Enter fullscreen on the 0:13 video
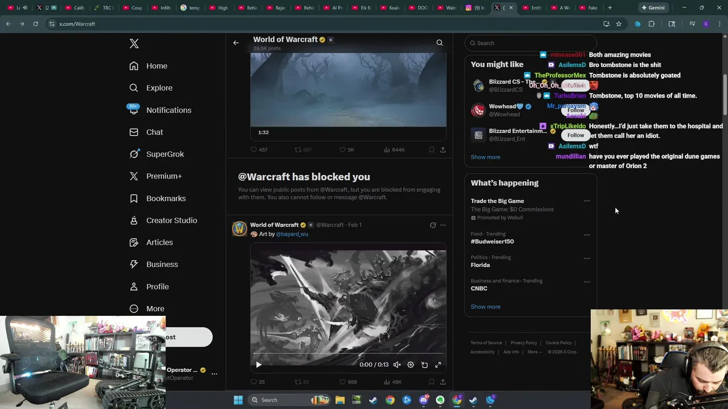This screenshot has height=409, width=728. point(438,365)
